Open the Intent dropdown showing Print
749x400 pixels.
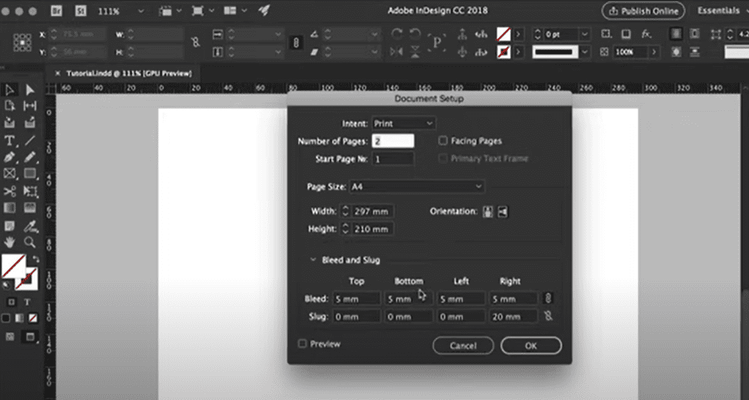pyautogui.click(x=404, y=124)
